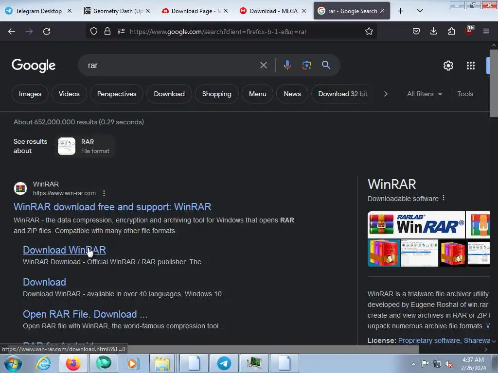The height and width of the screenshot is (373, 498).
Task: Open the Tools search options
Action: (x=465, y=94)
